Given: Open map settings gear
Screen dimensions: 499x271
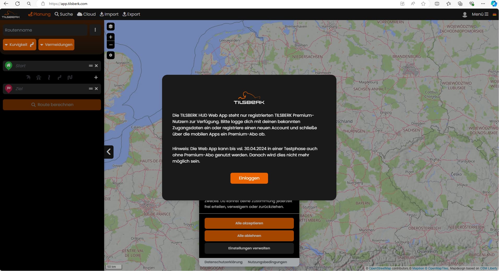Looking at the screenshot, I should [x=111, y=55].
